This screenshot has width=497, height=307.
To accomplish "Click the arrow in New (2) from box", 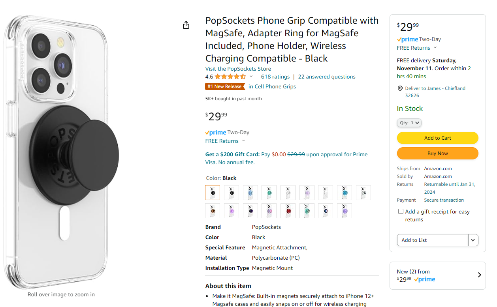I will click(x=479, y=275).
